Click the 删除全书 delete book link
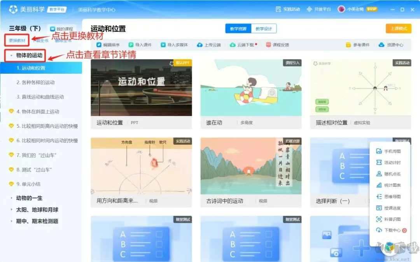 [x=63, y=41]
